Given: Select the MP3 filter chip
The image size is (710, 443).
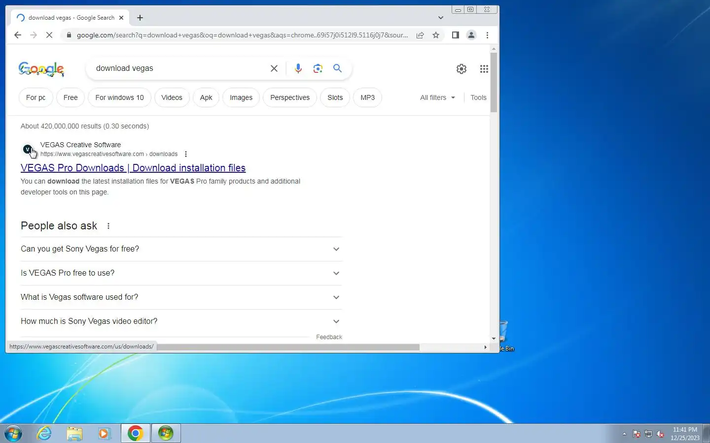Looking at the screenshot, I should [368, 97].
